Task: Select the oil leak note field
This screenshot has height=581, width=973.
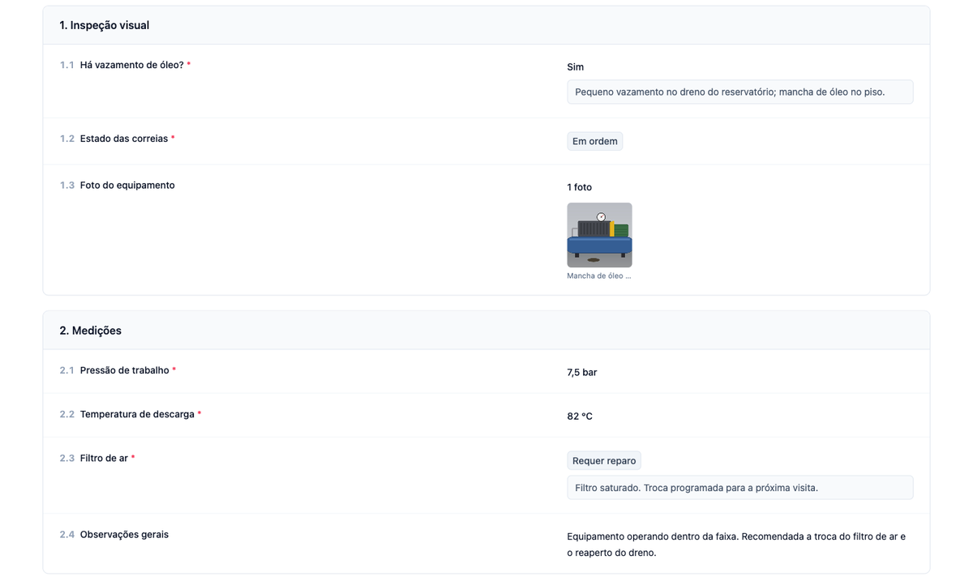Action: [739, 92]
